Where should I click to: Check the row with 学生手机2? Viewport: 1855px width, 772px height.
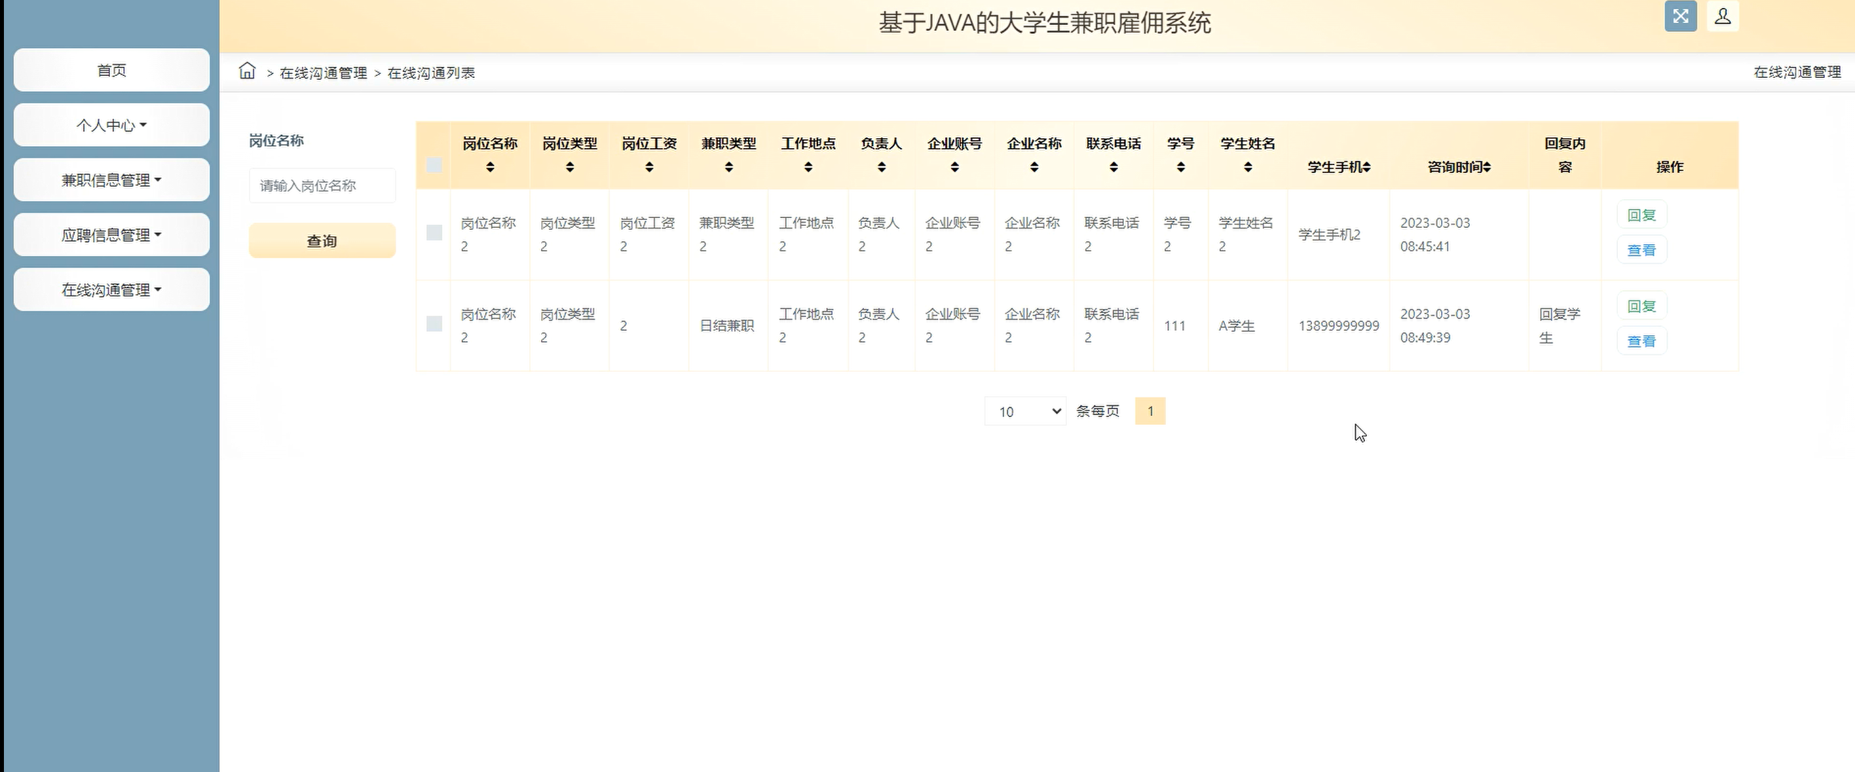click(434, 232)
